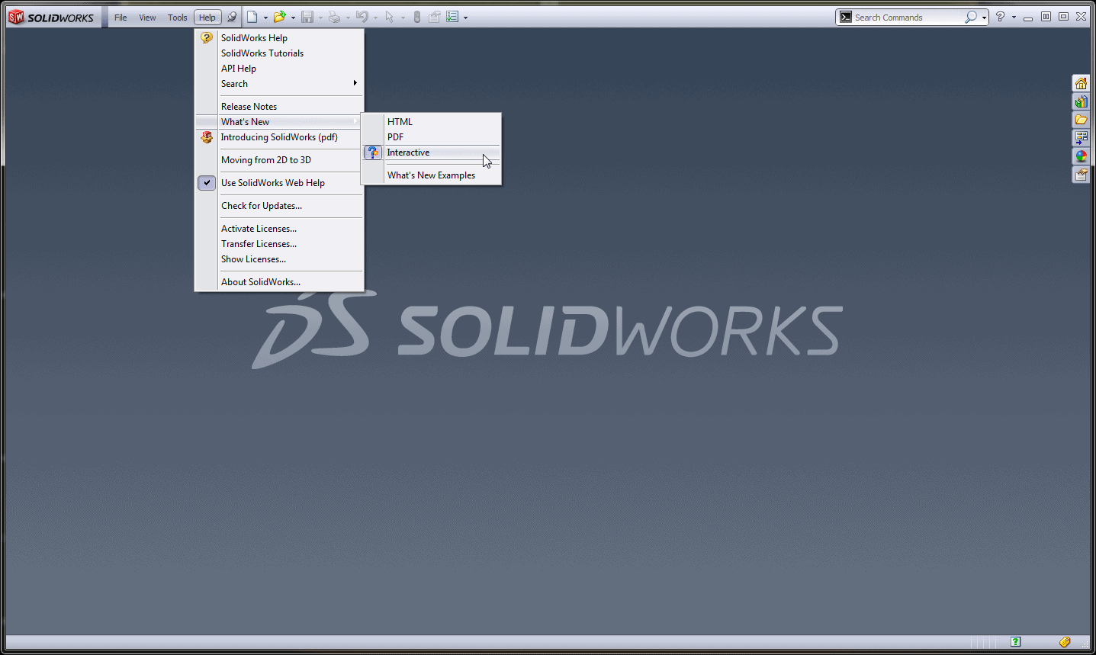Open the About SolidWorks dialog entry
This screenshot has height=655, width=1096.
tap(261, 282)
